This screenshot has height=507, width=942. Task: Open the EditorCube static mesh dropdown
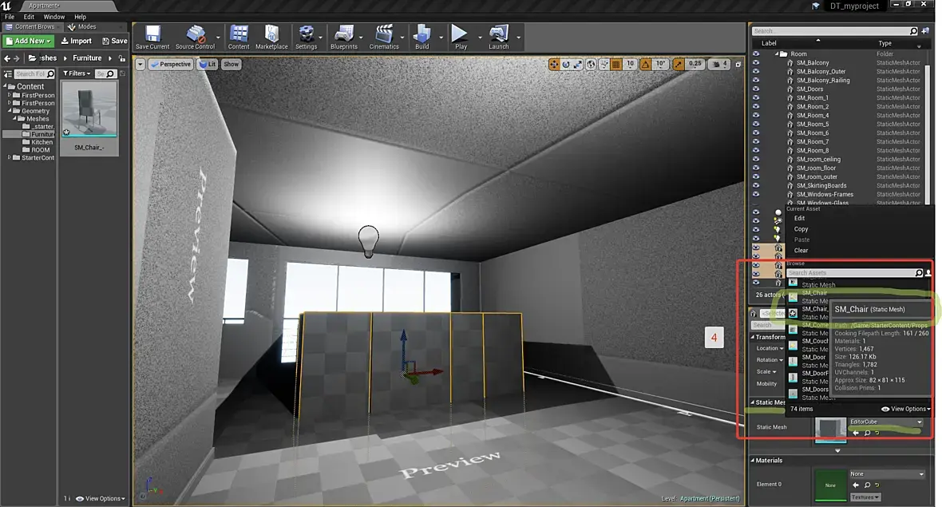pos(886,422)
